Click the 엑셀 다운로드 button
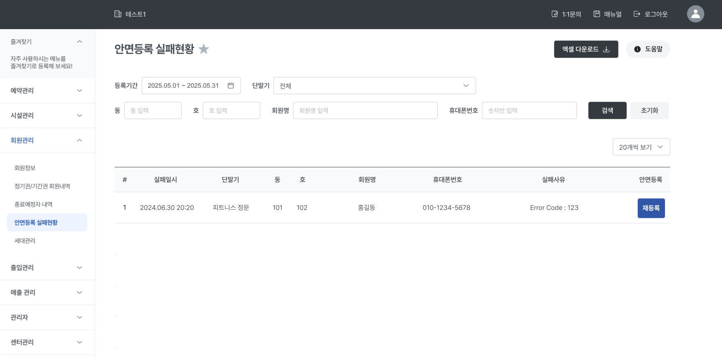Image resolution: width=722 pixels, height=358 pixels. click(586, 49)
